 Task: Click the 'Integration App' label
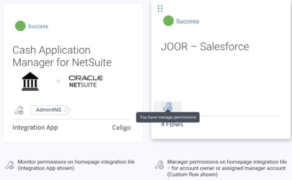click(x=35, y=128)
